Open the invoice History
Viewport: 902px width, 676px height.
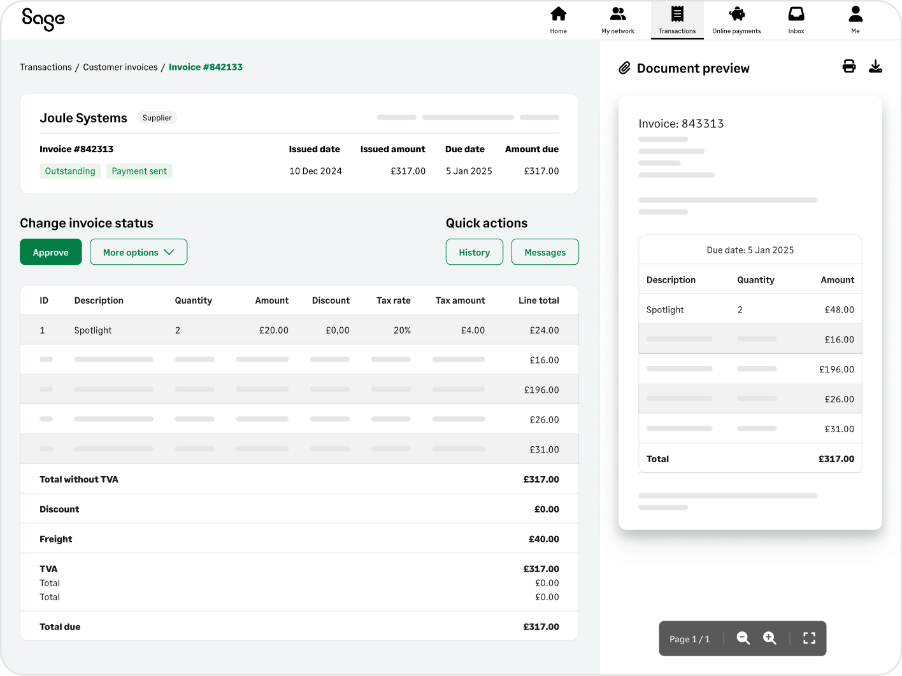[x=474, y=251]
